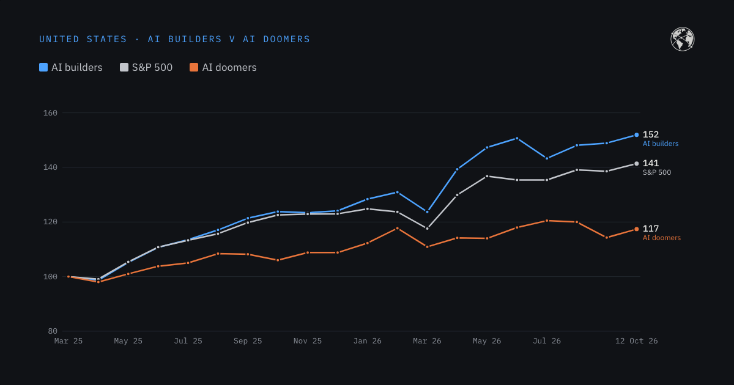Click the x-axis label "May 25"
The width and height of the screenshot is (734, 385).
128,341
